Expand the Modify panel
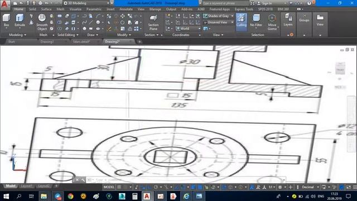 coord(124,35)
